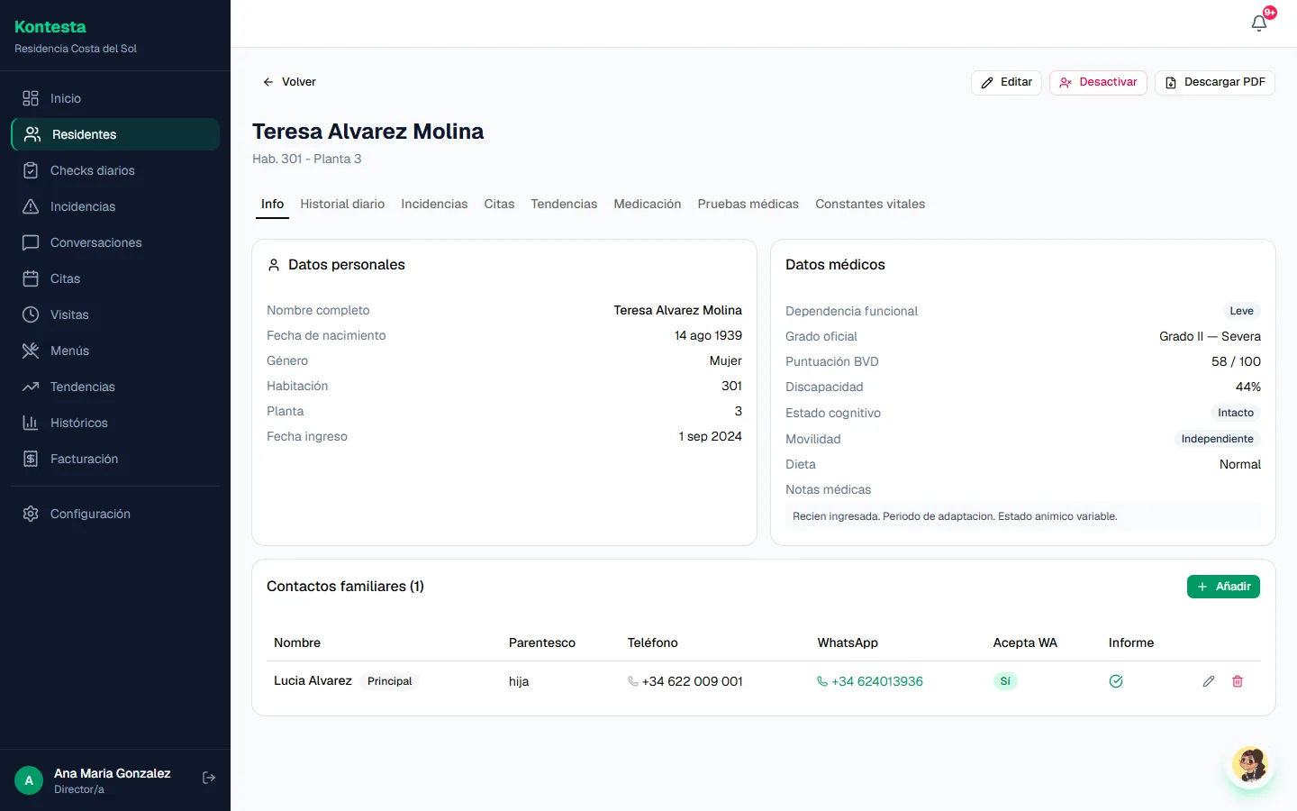Click the Facturación receipt icon
1297x811 pixels.
(31, 459)
